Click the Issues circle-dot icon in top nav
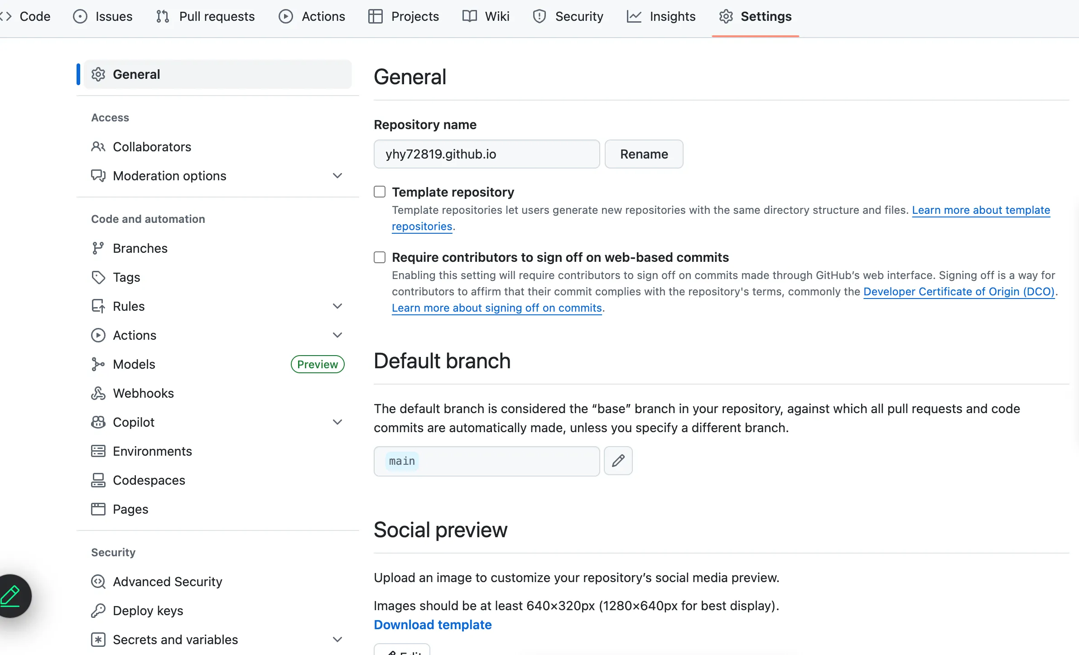This screenshot has width=1079, height=655. tap(80, 16)
